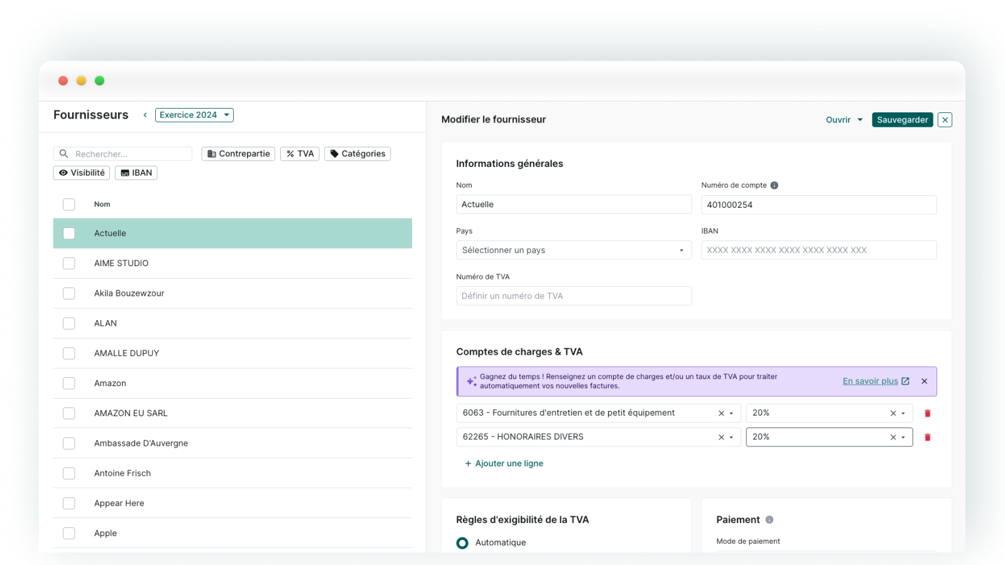Click the Sauvegarder button
The image size is (1005, 565).
coord(902,120)
